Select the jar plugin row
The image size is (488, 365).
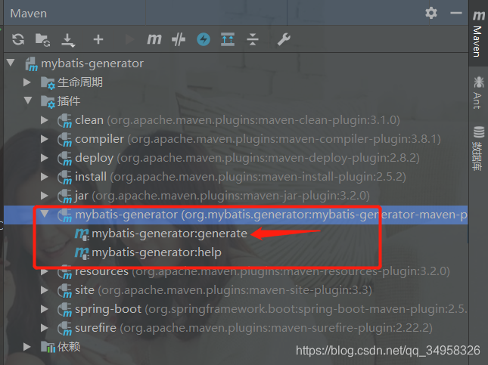(235, 196)
